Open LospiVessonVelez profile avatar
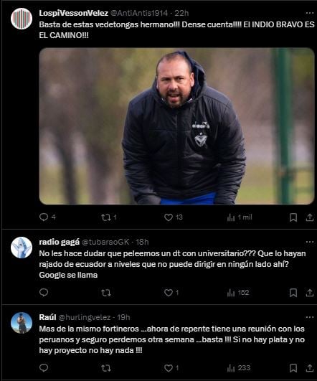This screenshot has height=381, width=317. 22,19
